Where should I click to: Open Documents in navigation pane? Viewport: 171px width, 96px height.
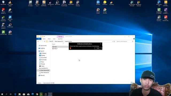coord(43,58)
